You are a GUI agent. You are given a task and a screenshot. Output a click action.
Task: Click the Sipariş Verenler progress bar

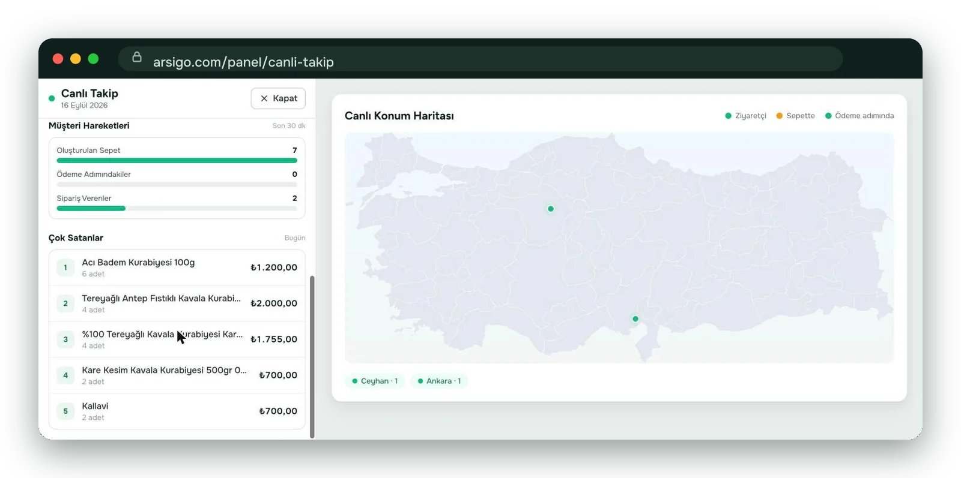pyautogui.click(x=177, y=209)
